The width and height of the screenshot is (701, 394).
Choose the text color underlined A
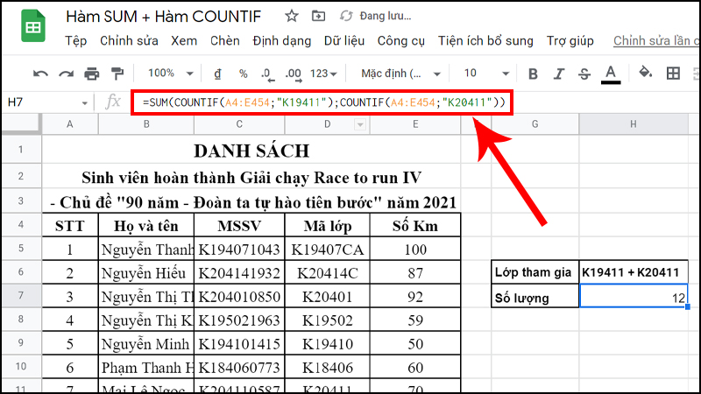[x=610, y=74]
